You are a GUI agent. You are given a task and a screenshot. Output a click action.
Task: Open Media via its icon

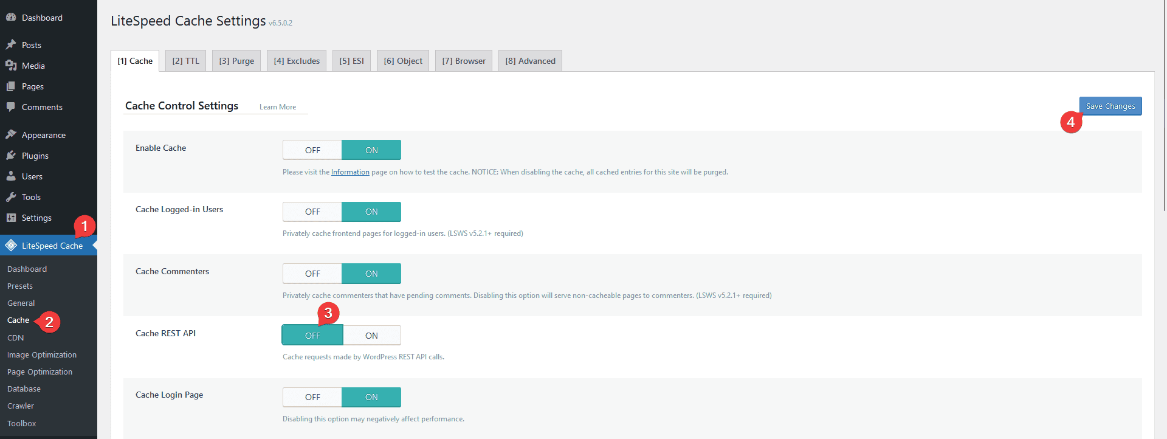[11, 66]
